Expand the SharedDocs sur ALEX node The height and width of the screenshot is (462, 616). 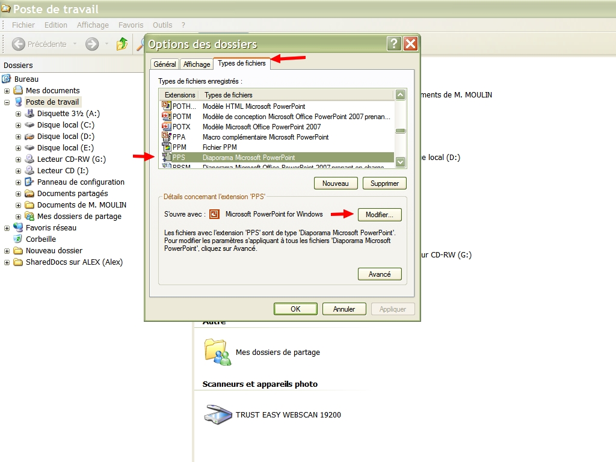(x=7, y=262)
